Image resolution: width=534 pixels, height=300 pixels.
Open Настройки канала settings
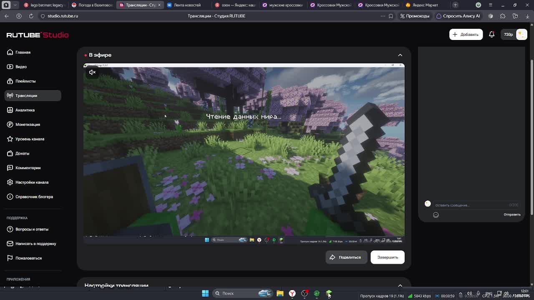(x=32, y=182)
